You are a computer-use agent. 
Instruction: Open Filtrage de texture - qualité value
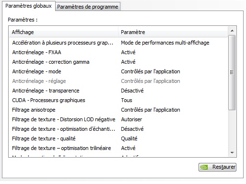(129, 138)
